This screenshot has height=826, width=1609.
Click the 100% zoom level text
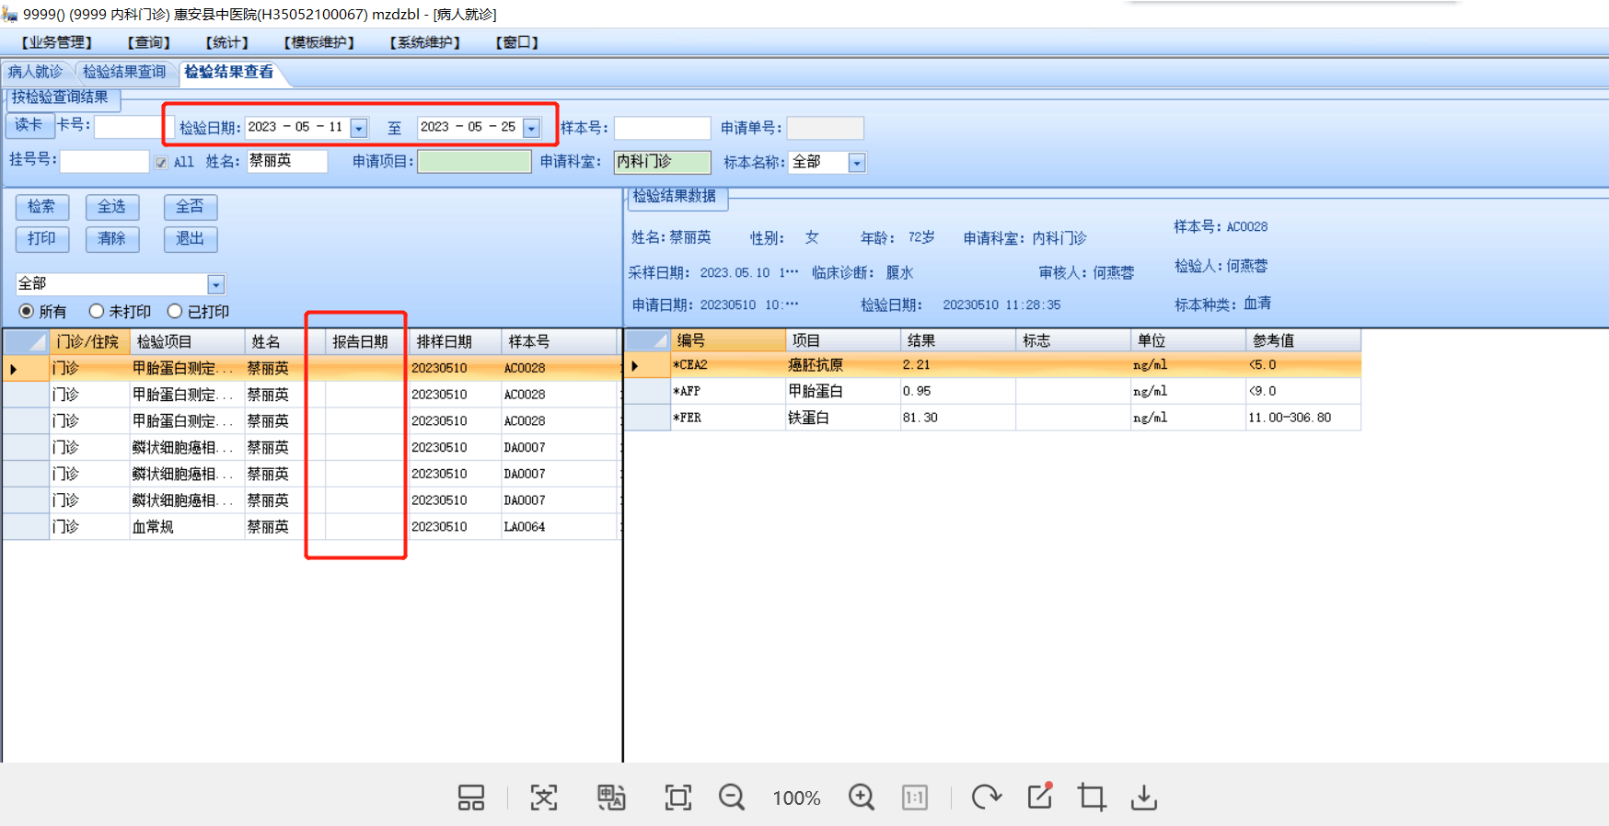tap(796, 798)
